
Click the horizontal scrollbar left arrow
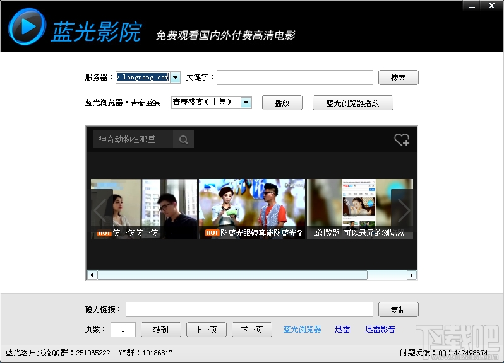click(92, 275)
